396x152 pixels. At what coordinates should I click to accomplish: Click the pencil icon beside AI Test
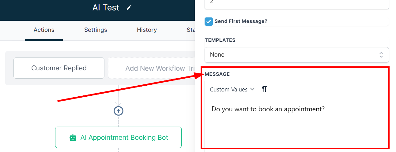(x=129, y=8)
